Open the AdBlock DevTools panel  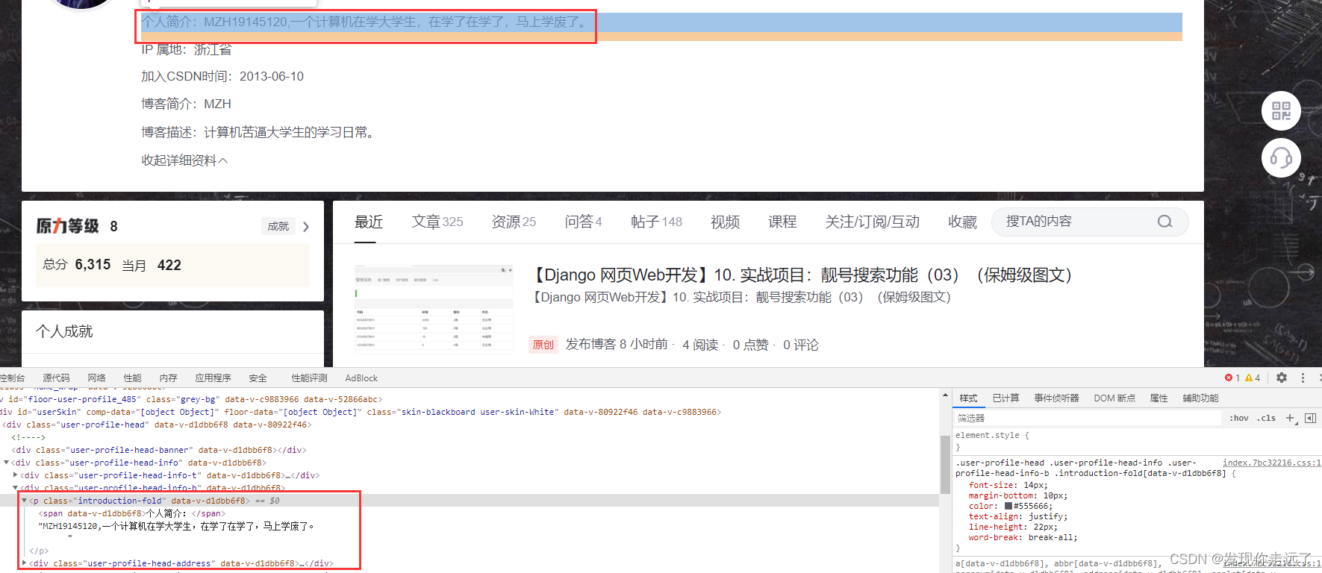coord(361,378)
